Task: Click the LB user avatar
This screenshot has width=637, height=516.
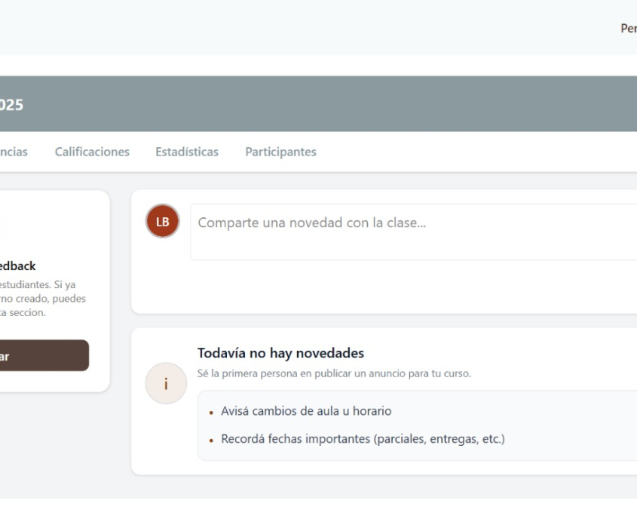Action: 162,221
